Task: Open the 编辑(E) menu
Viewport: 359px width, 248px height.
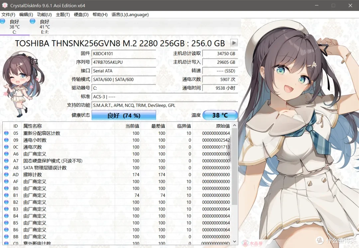Action: pyautogui.click(x=26, y=15)
